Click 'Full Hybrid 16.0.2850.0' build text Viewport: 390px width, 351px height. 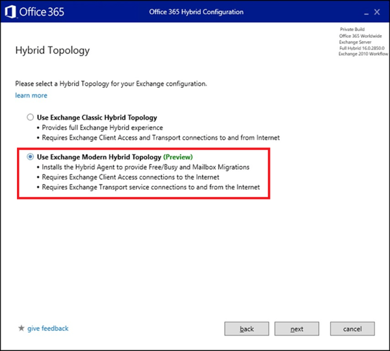pyautogui.click(x=362, y=48)
